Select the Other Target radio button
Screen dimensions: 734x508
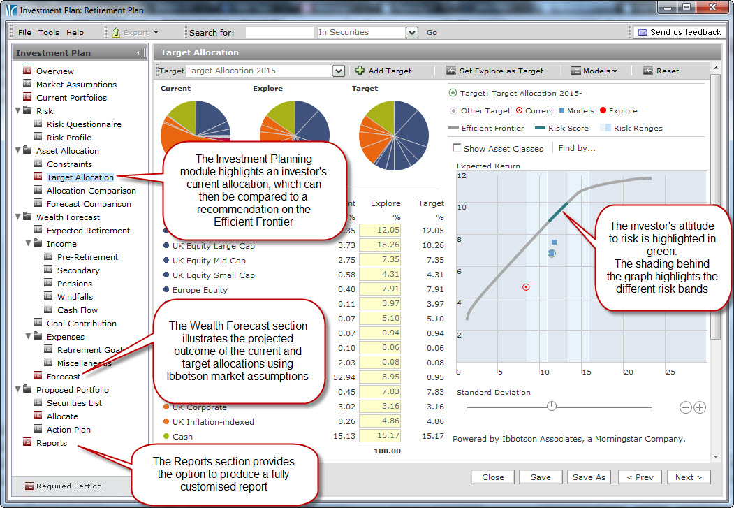click(x=453, y=110)
